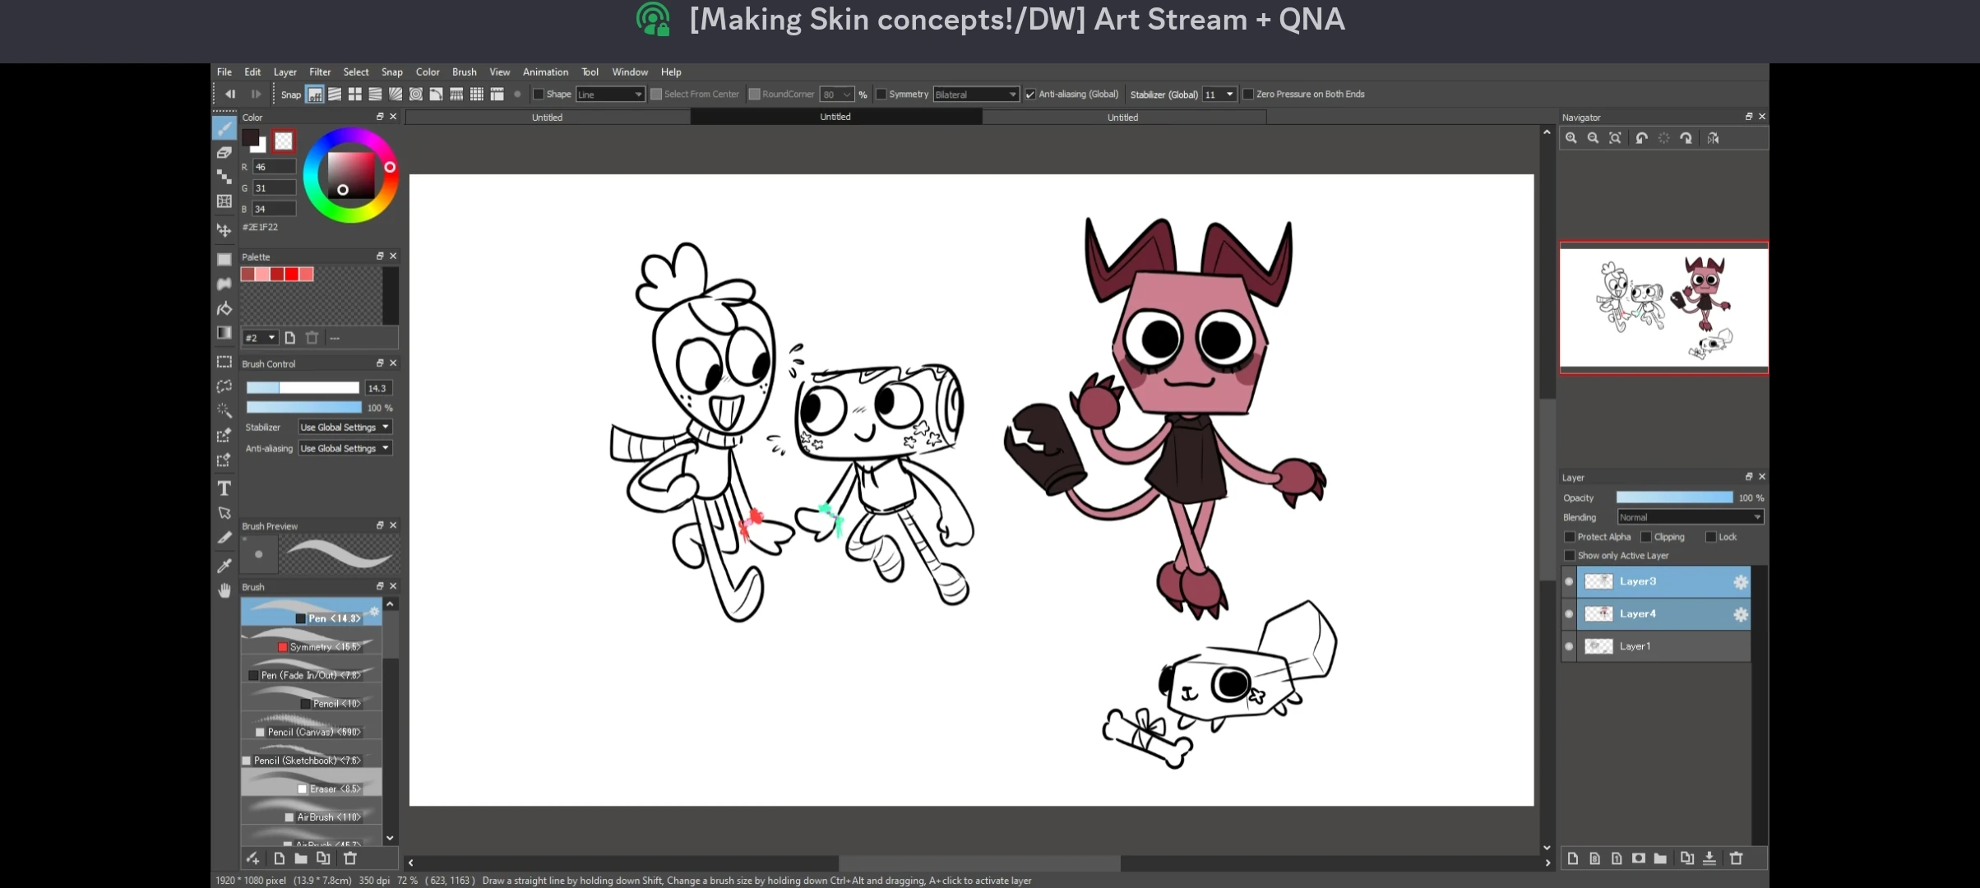Open the Blending mode dropdown showing Normal
The width and height of the screenshot is (1980, 888).
[x=1689, y=517]
